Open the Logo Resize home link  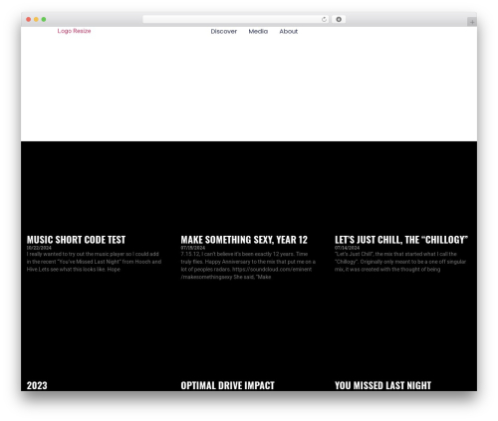[74, 31]
